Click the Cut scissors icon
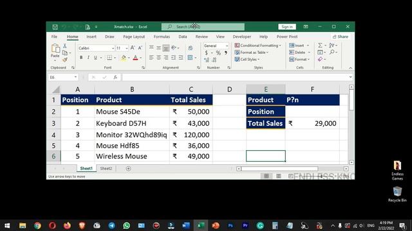This screenshot has width=412, height=231. coord(64,46)
